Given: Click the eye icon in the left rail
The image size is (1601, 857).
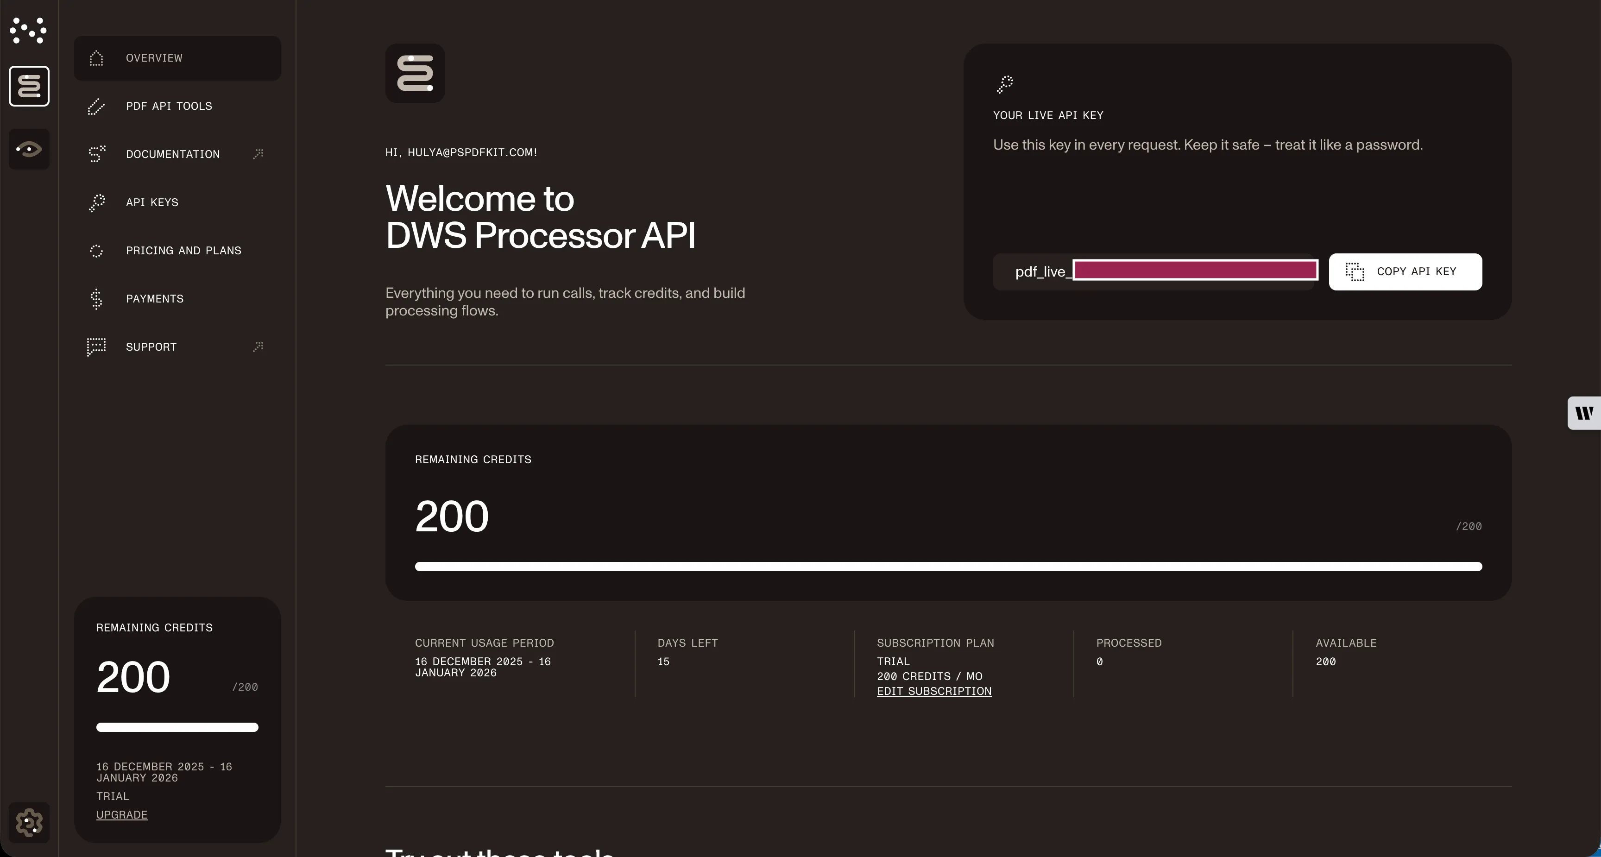Looking at the screenshot, I should coord(29,149).
